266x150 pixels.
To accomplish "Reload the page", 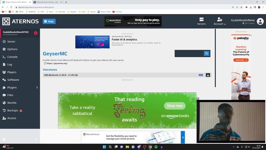I will point(11,7).
